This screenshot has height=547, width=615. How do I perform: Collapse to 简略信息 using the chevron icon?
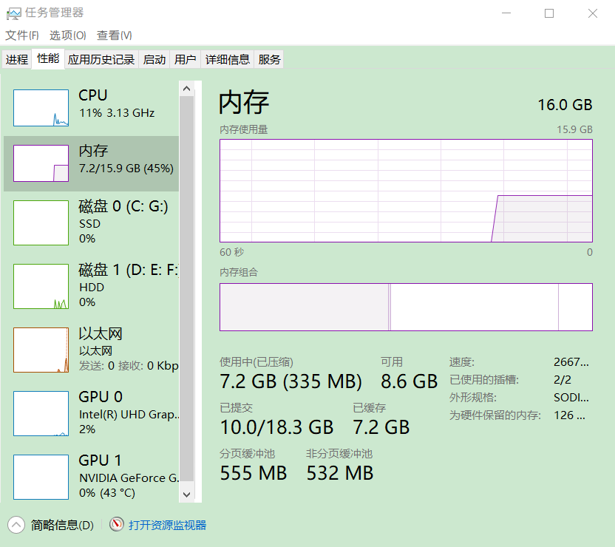point(16,525)
